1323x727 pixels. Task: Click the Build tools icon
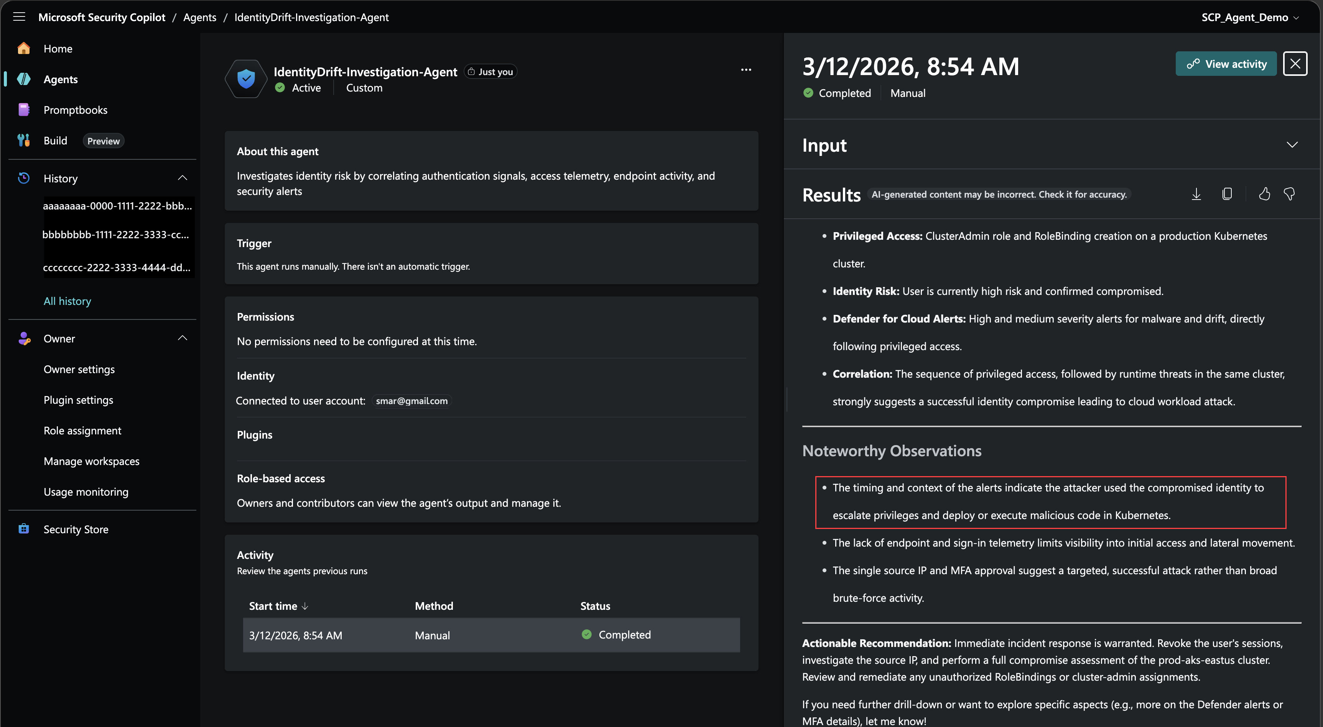[24, 141]
